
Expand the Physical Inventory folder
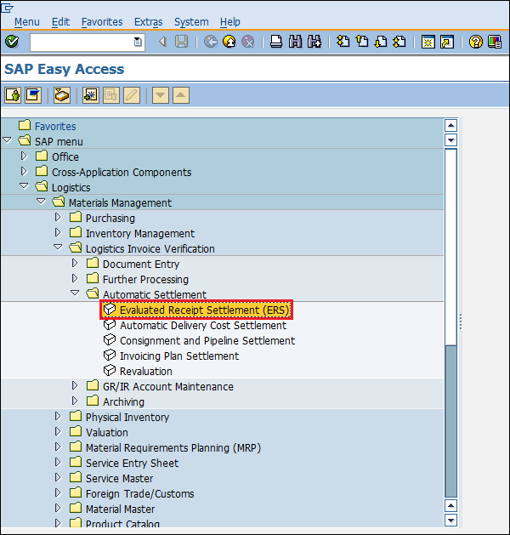[58, 416]
